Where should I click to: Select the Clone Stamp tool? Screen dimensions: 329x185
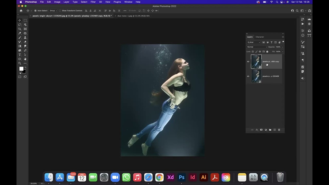(25, 38)
